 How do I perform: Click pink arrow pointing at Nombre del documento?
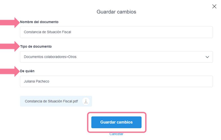tap(9, 22)
